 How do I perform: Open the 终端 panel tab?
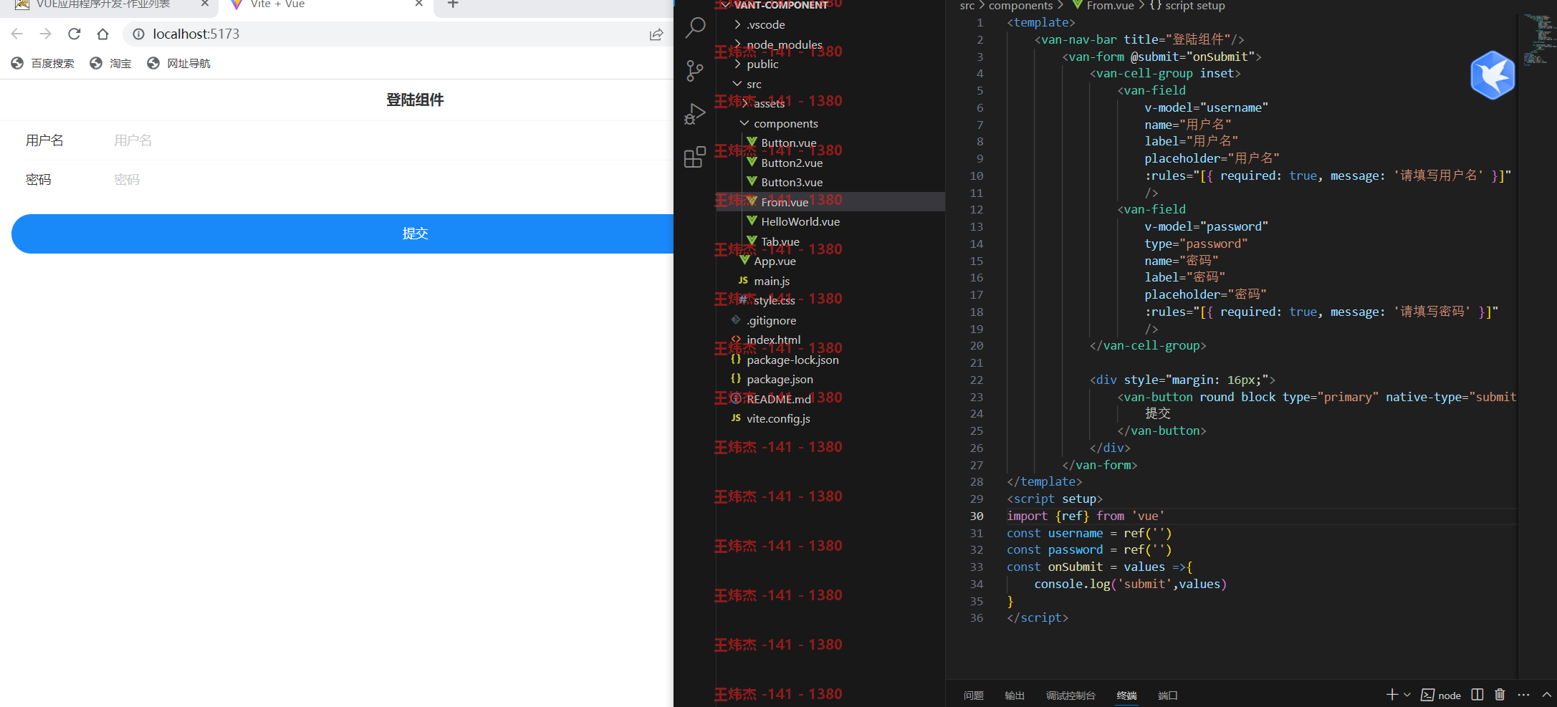point(1126,696)
